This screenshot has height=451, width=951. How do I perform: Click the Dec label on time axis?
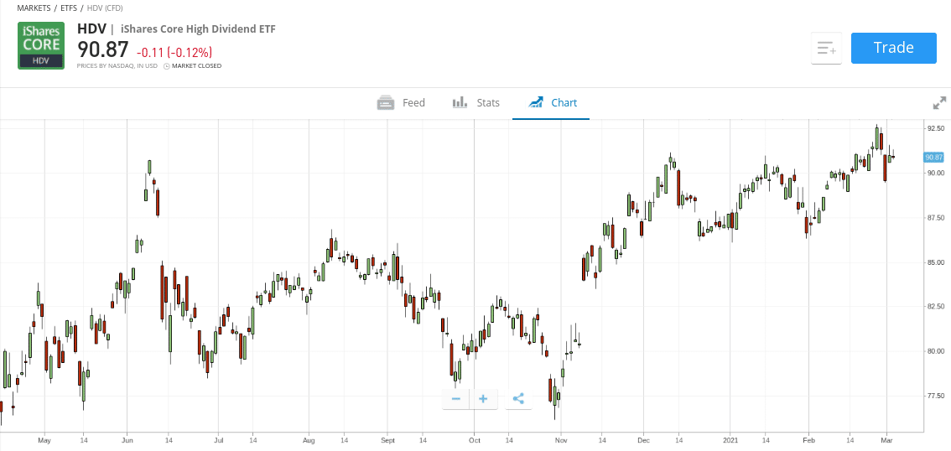point(643,441)
